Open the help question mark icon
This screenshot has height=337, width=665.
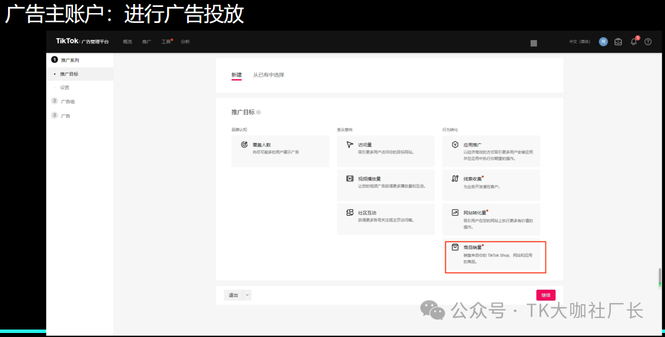pos(648,41)
